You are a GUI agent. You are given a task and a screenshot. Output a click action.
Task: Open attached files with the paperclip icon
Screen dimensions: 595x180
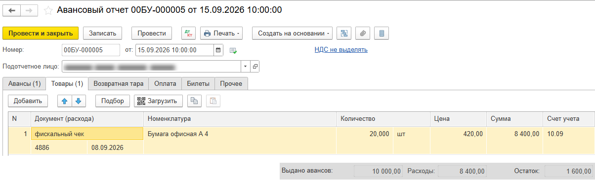[x=363, y=33]
